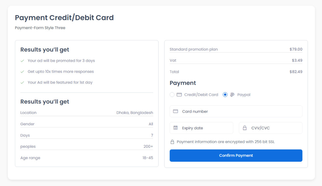Screen dimensions: 322x186
Task: Click the Paypal option label
Action: pyautogui.click(x=244, y=95)
